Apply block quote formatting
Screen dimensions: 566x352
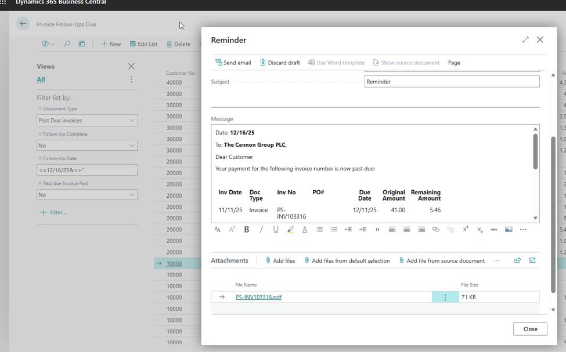click(x=377, y=230)
